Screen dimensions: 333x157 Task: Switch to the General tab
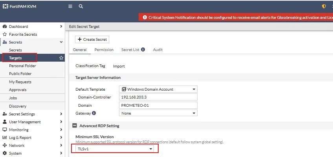[80, 49]
